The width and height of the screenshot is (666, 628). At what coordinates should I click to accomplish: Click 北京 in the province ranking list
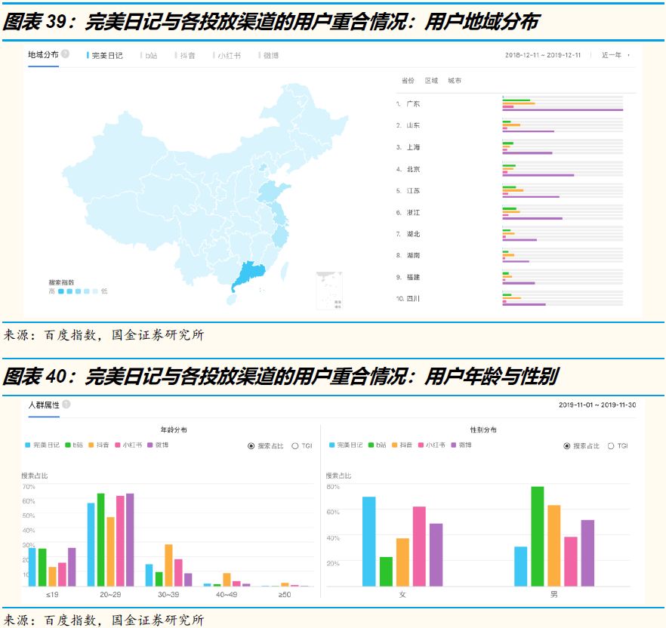[413, 169]
